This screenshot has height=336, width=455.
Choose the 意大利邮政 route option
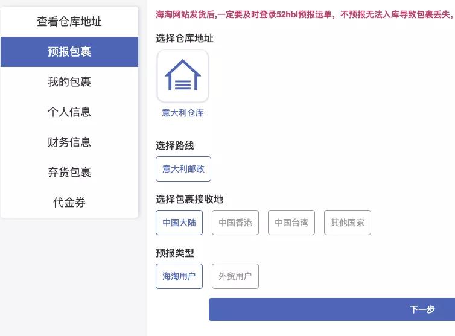[x=183, y=169]
